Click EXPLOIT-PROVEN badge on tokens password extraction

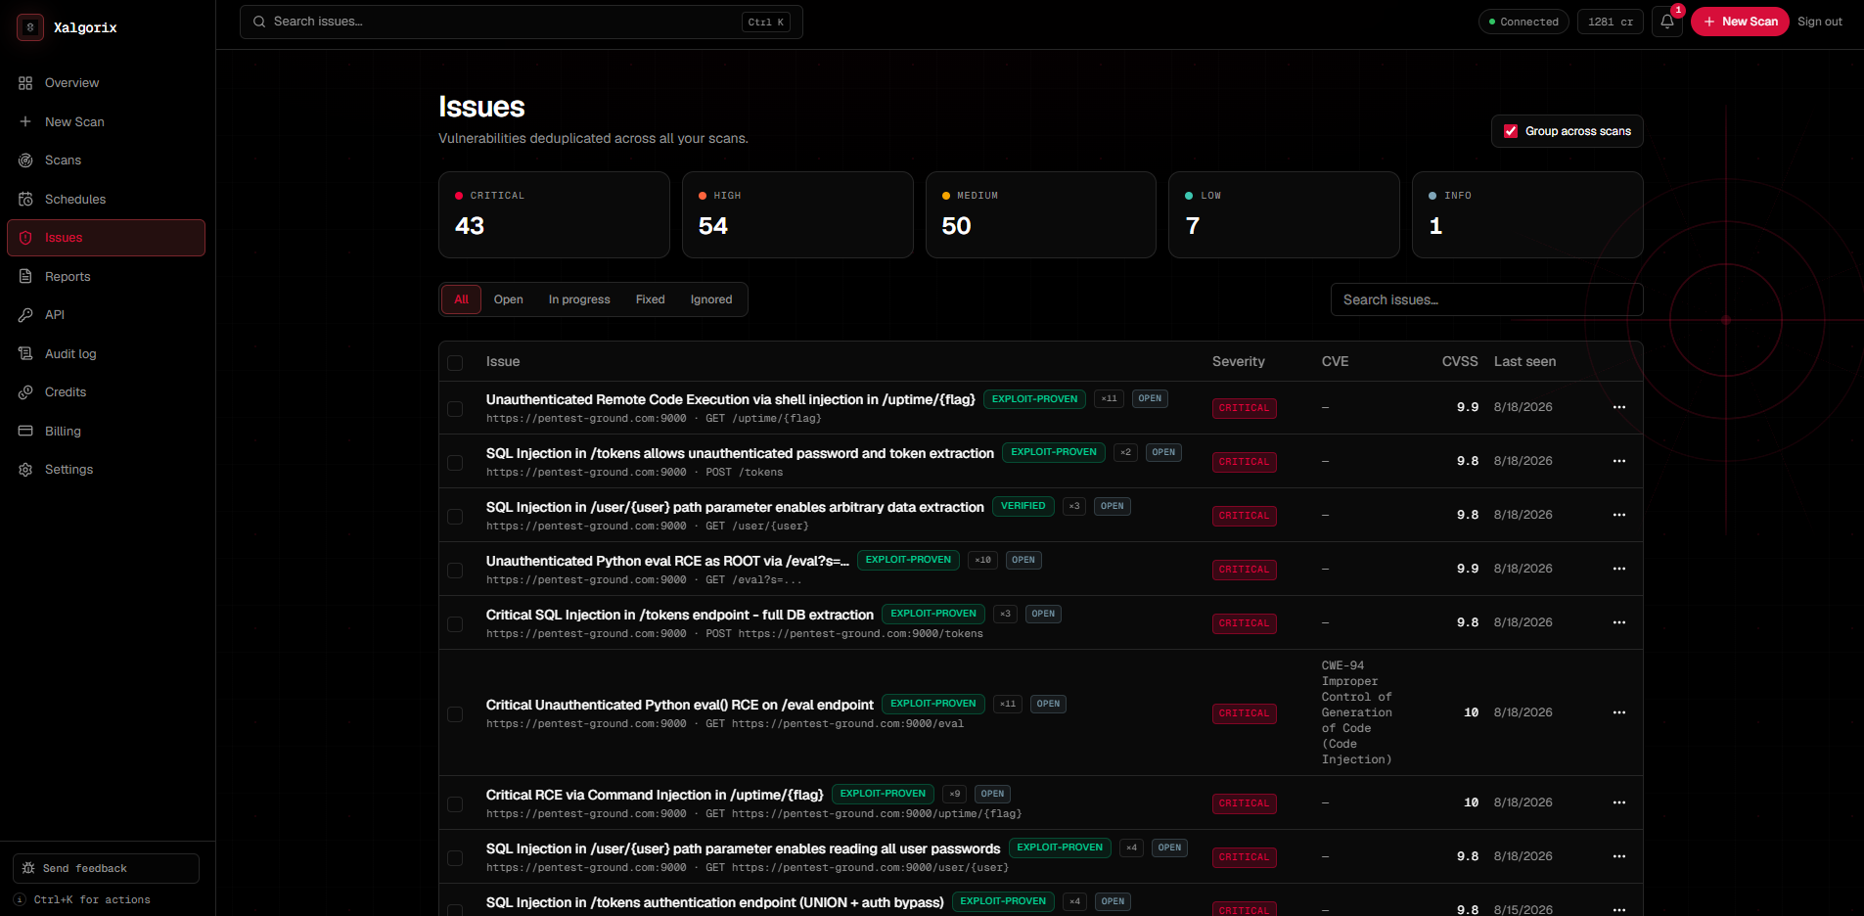click(x=1054, y=452)
